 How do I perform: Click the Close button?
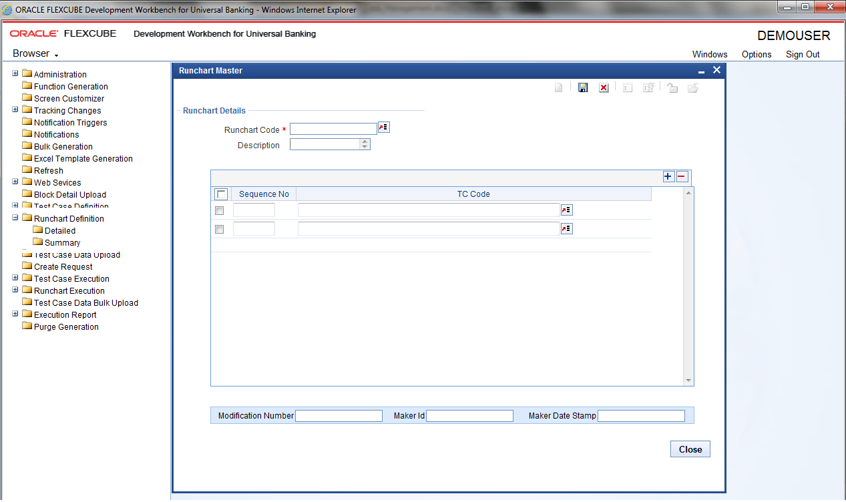coord(690,449)
